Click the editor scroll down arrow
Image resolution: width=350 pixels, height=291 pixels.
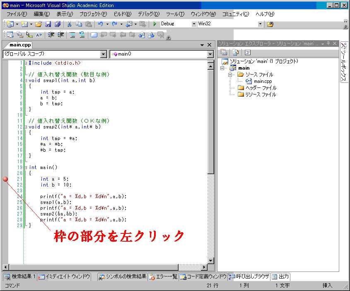tap(210, 261)
